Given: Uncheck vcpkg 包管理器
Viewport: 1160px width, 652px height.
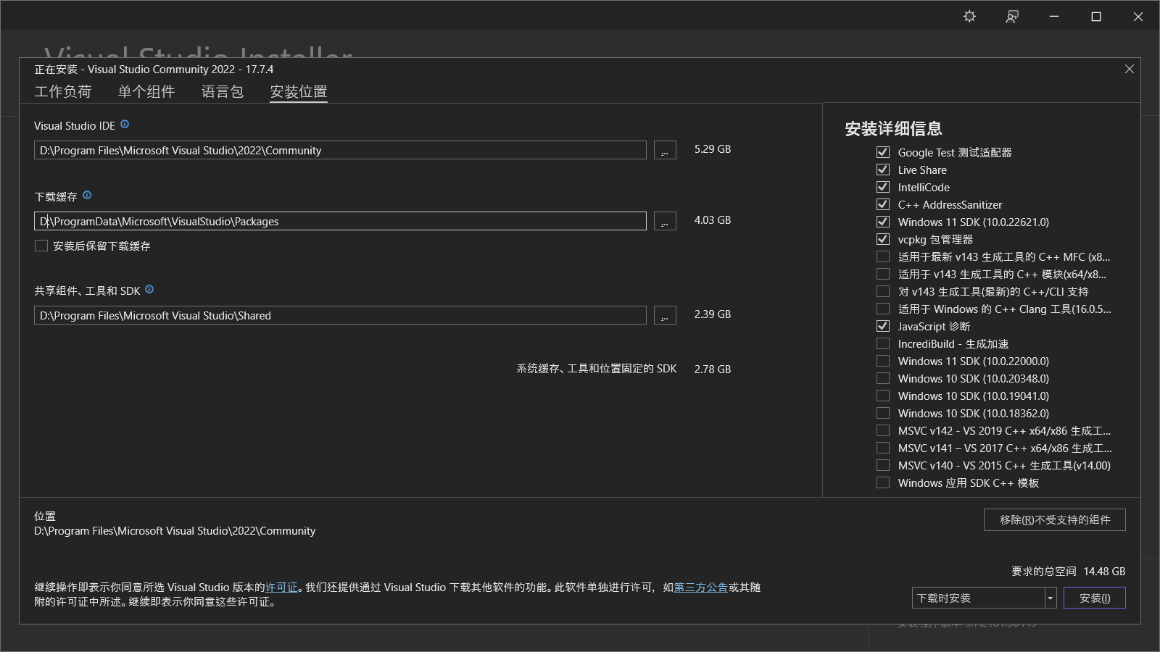Looking at the screenshot, I should click(883, 239).
